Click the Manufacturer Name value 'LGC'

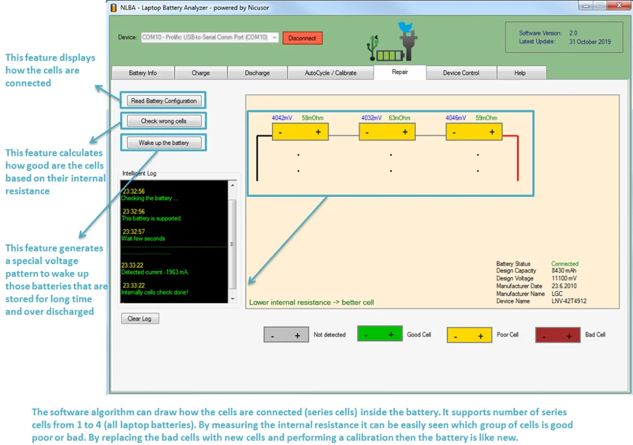coord(556,294)
